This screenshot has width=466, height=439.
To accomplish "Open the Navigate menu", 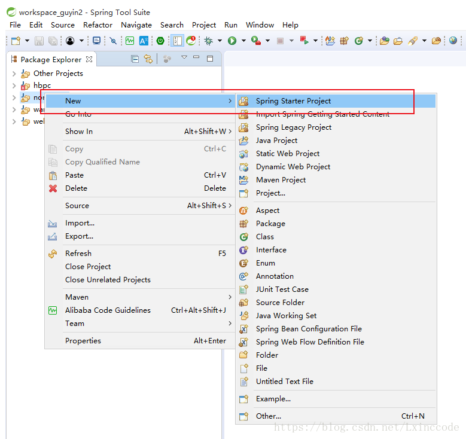I will tap(136, 25).
